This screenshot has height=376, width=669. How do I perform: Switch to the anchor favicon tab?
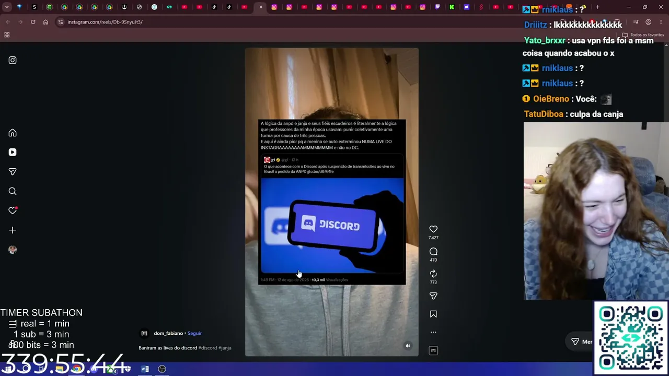click(124, 7)
